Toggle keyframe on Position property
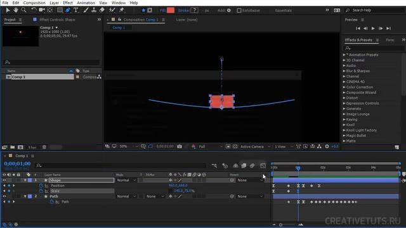Image resolution: width=406 pixels, height=228 pixels. tap(9, 186)
